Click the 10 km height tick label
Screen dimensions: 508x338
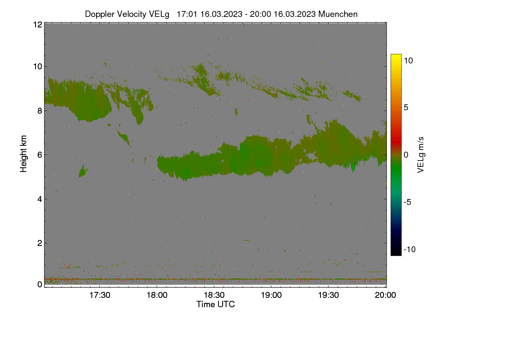point(37,66)
